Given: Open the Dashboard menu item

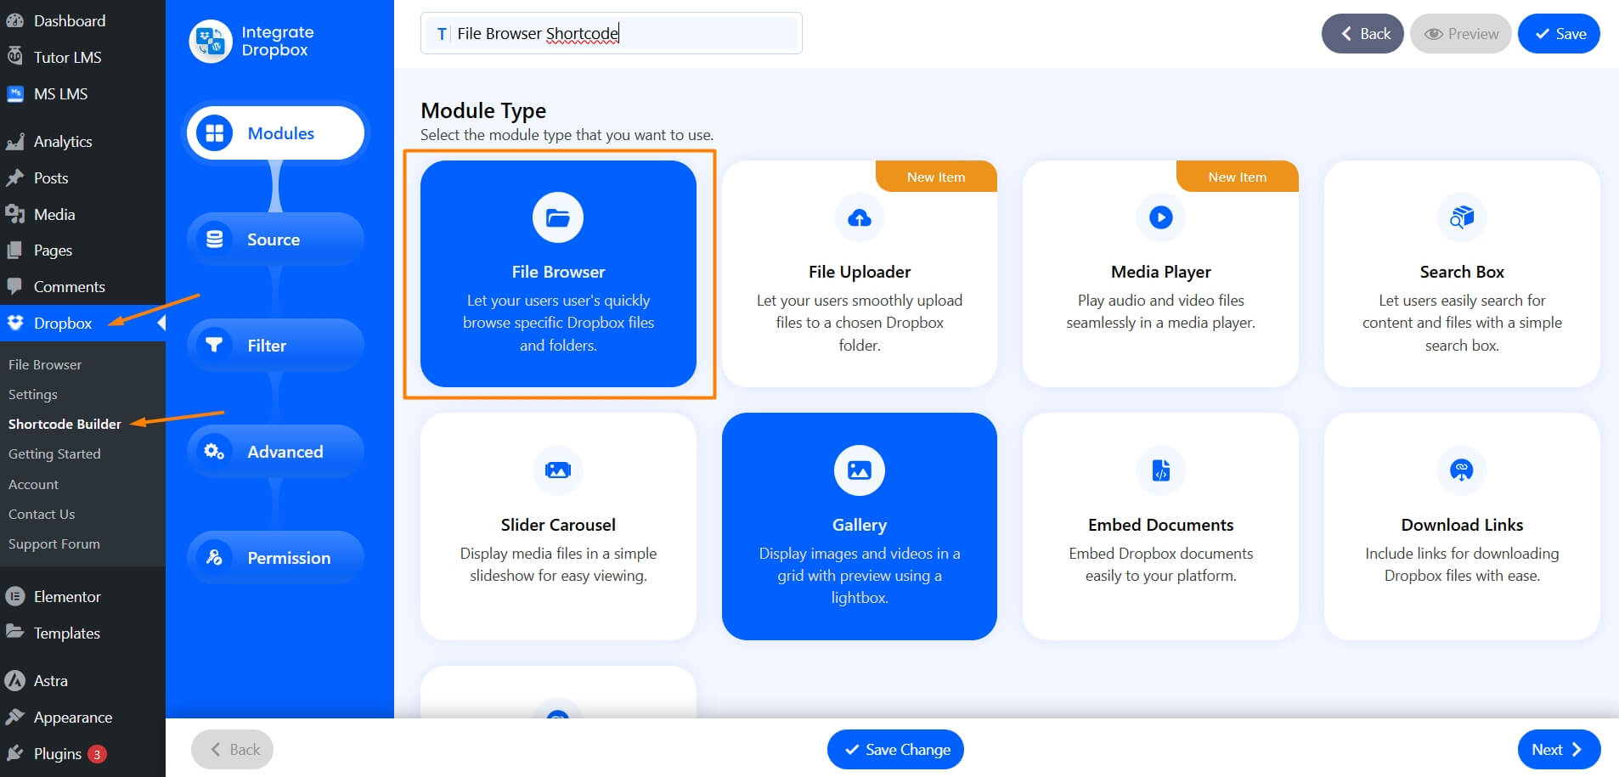Looking at the screenshot, I should click(70, 20).
